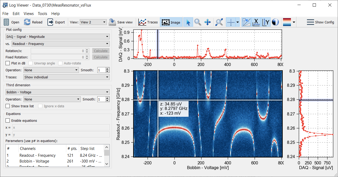Open the Edit menu

[16, 13]
